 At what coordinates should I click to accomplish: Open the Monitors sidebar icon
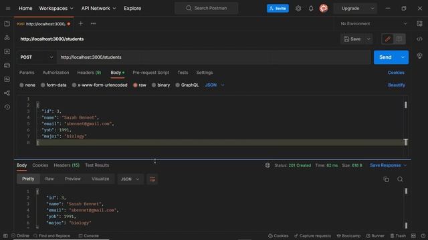tap(7, 79)
